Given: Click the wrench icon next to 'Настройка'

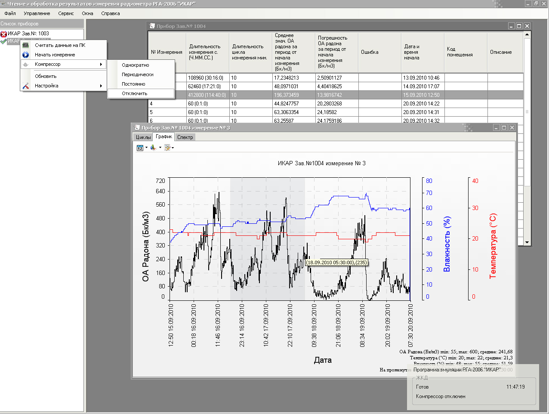Looking at the screenshot, I should click(26, 86).
